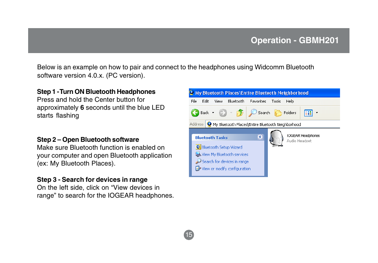Click the Search for devices magnifier icon
The image size is (378, 263).
(198, 161)
